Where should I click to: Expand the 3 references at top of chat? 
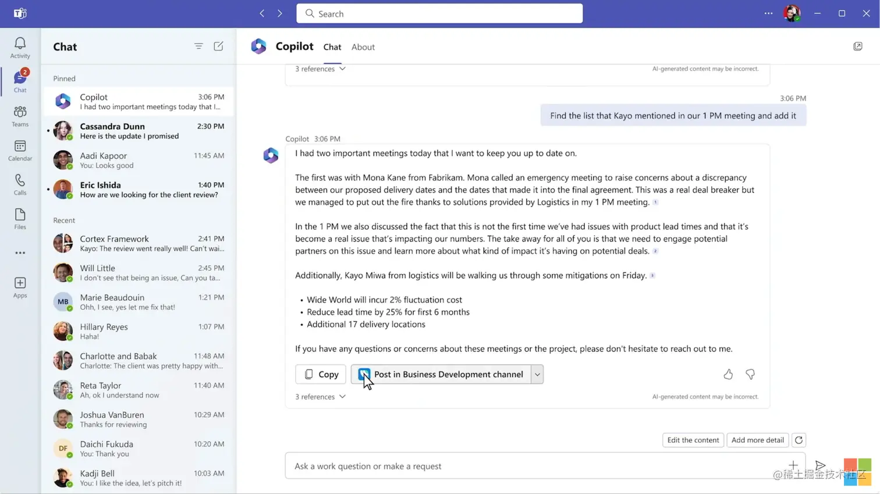click(320, 69)
